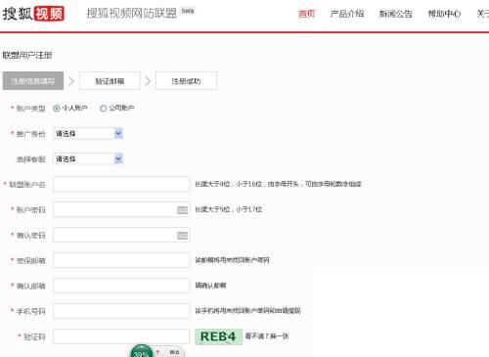Click the green 39% floating widget
The height and width of the screenshot is (357, 489).
point(141,351)
